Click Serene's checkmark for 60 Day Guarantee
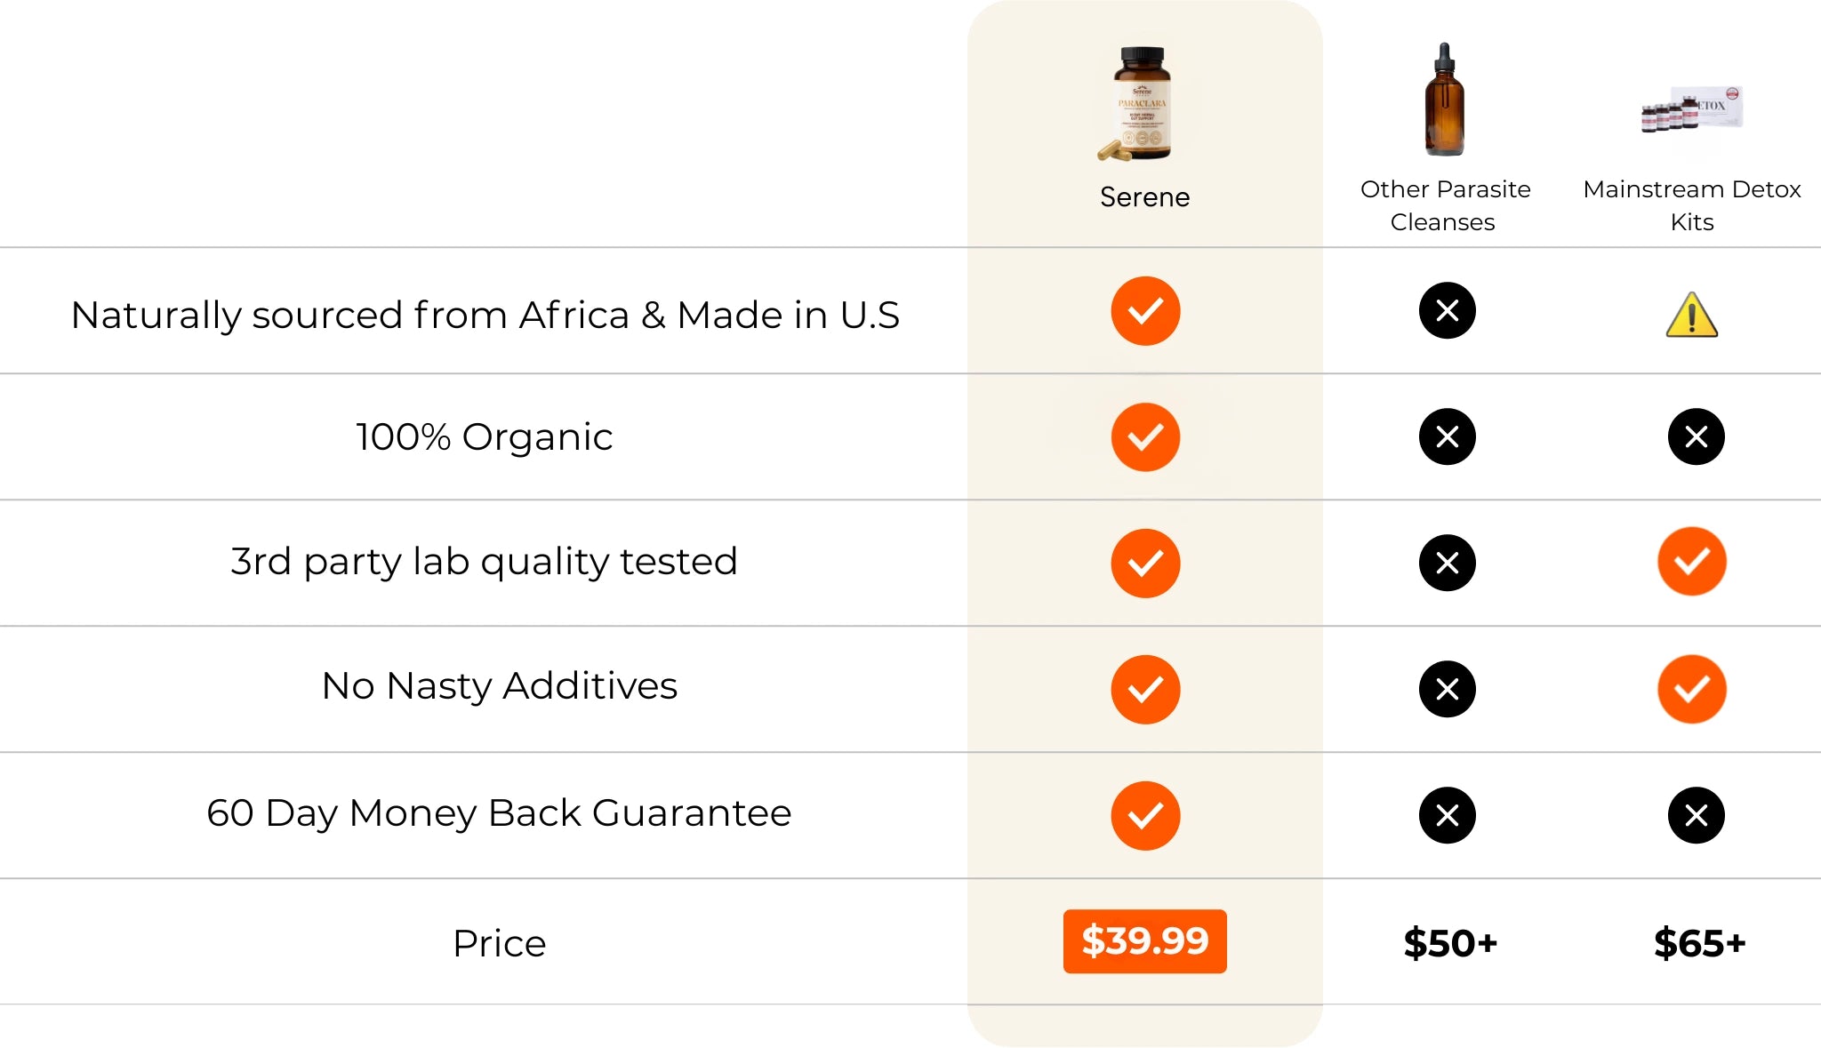 tap(1145, 816)
